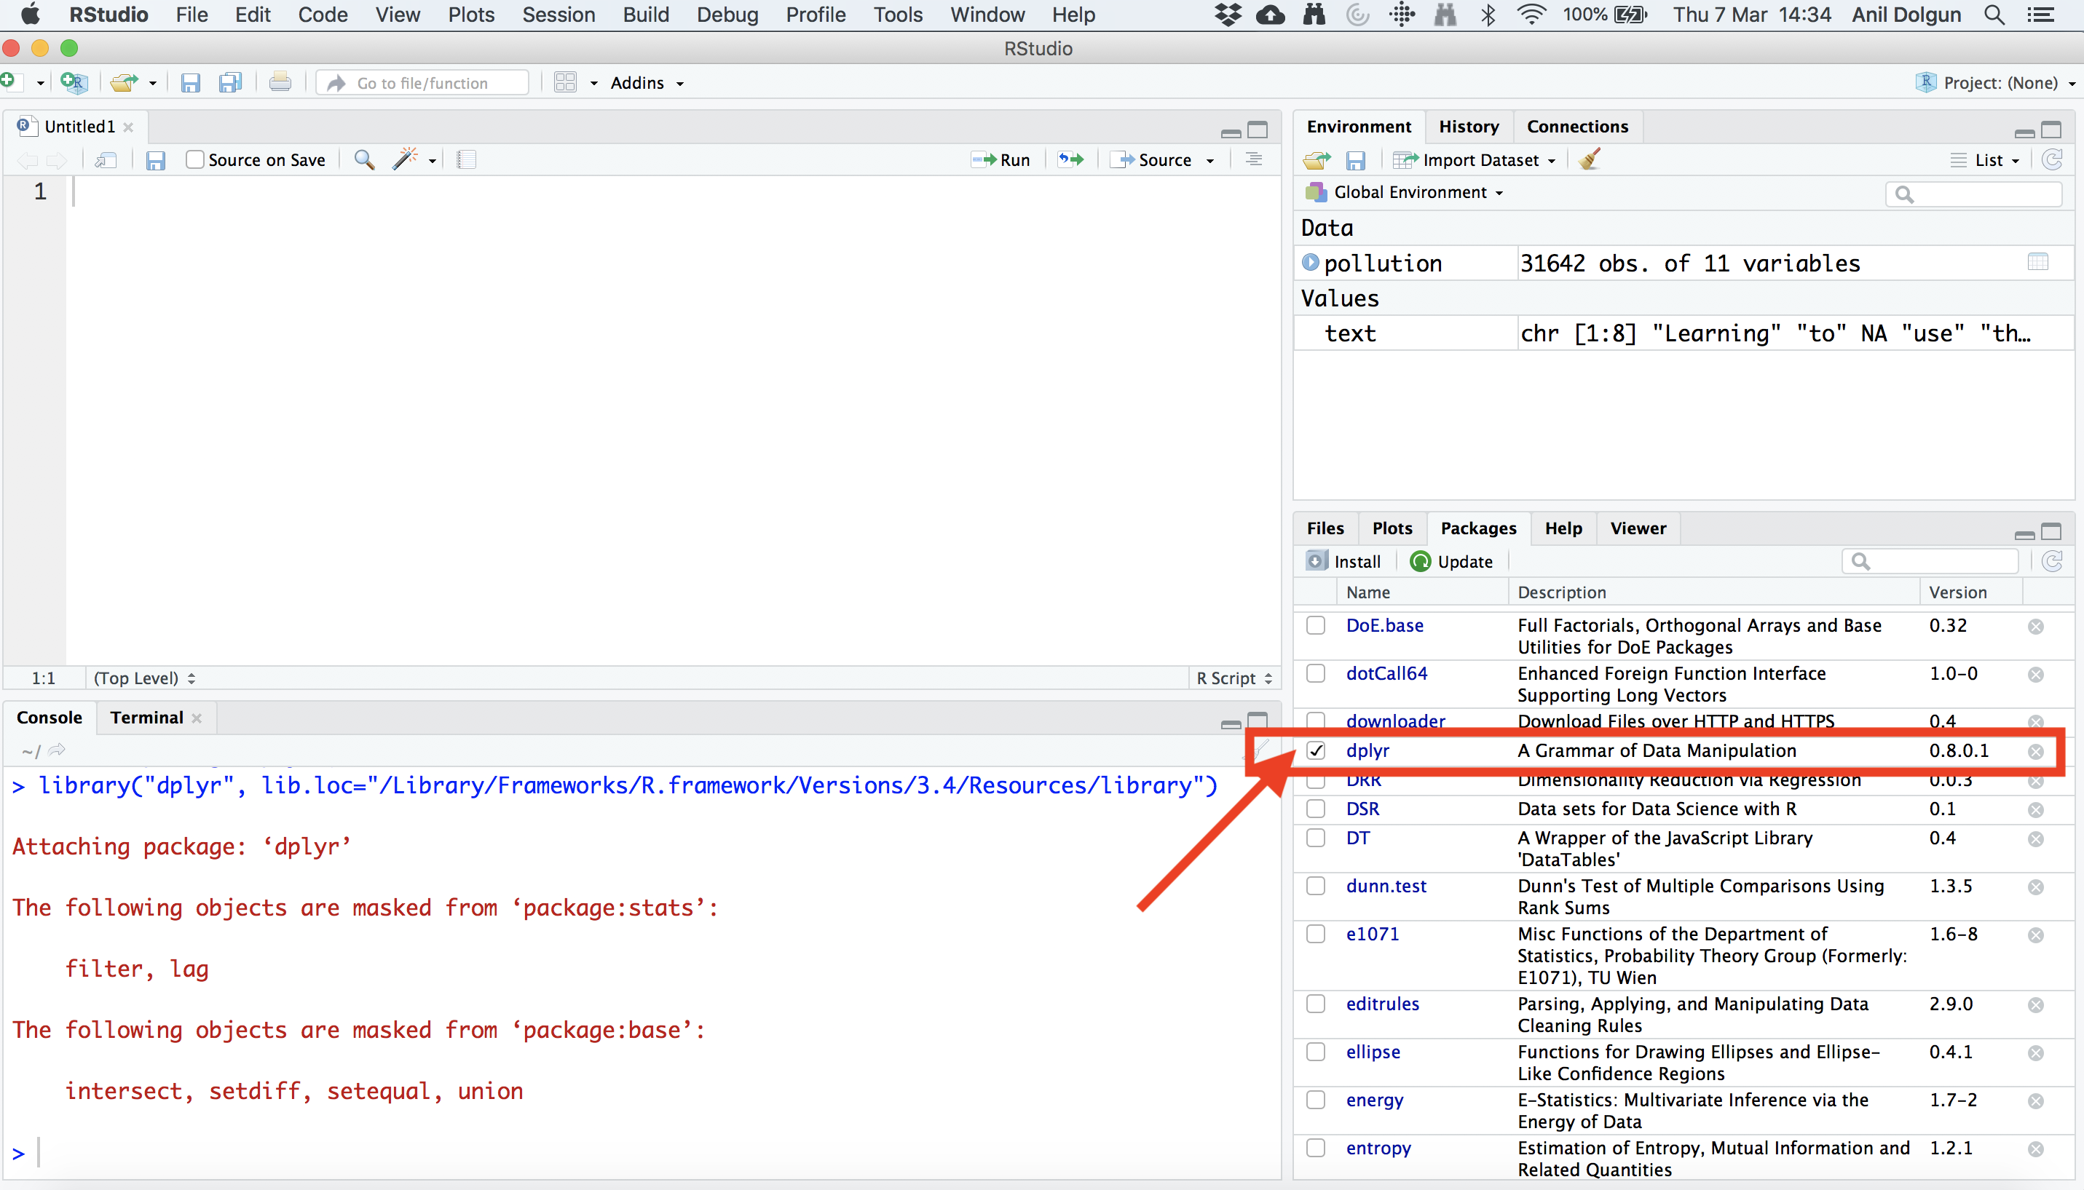Open (Top Level) scope selector
The image size is (2084, 1190).
[144, 678]
